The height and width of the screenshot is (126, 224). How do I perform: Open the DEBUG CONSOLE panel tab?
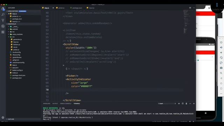pyautogui.click(x=65, y=104)
